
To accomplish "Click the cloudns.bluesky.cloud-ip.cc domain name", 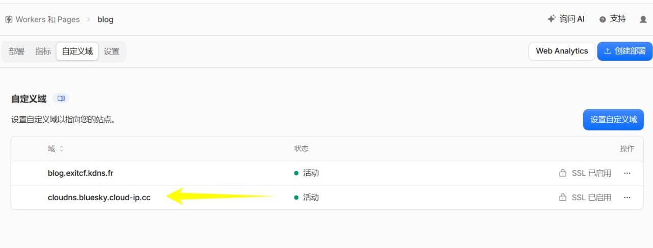I will tap(99, 198).
